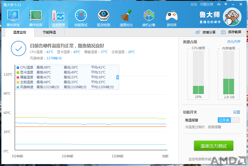Switch to the 节能降温 tab
Screen dimensions: 248x166
click(49, 32)
